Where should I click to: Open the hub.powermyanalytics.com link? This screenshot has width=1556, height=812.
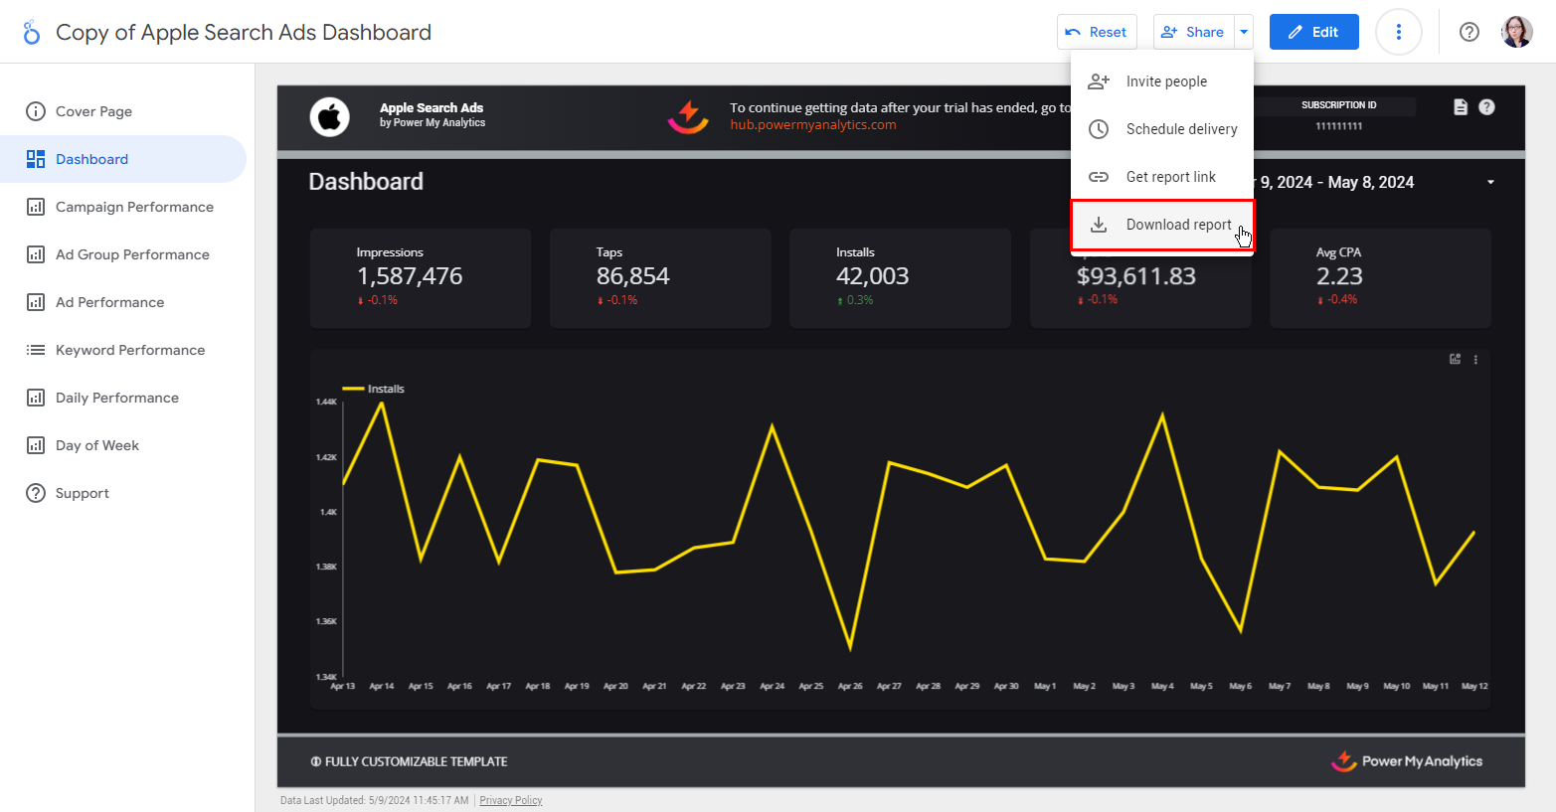point(812,125)
